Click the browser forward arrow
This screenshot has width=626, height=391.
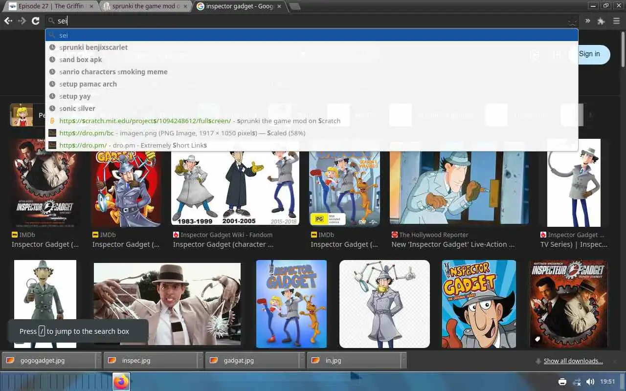(22, 21)
